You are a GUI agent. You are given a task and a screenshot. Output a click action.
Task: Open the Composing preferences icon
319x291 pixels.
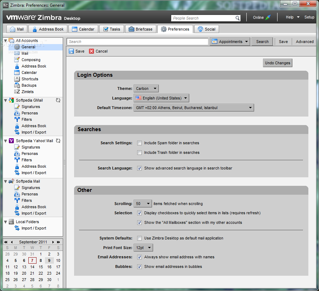(17, 60)
